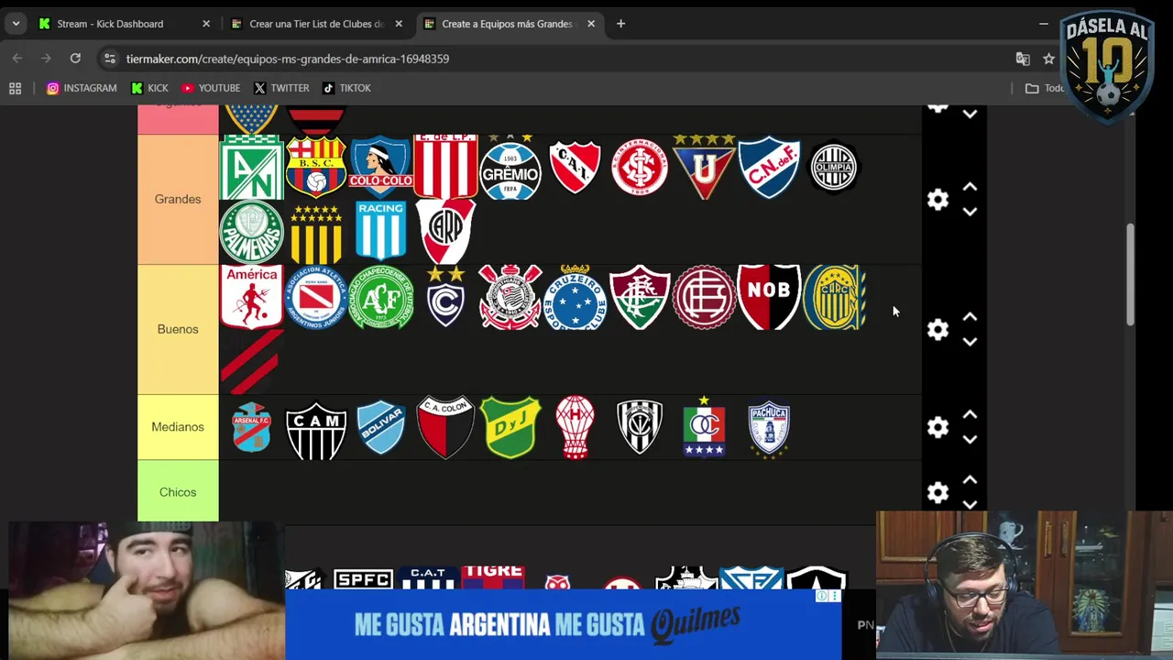Click the Medianos tier label

[x=178, y=427]
